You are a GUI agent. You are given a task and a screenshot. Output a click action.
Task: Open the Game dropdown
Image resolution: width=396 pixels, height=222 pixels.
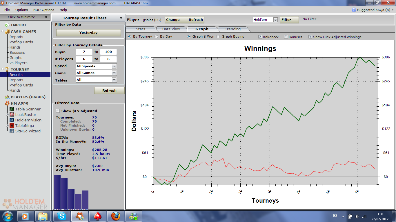pos(114,73)
